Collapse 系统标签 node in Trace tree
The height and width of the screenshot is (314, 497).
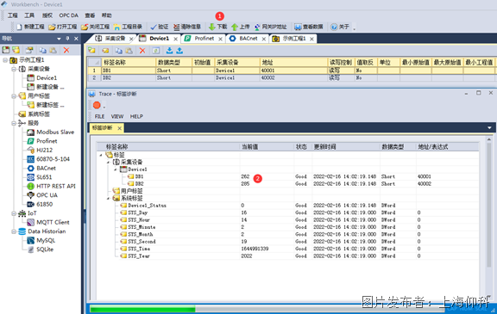click(x=109, y=199)
